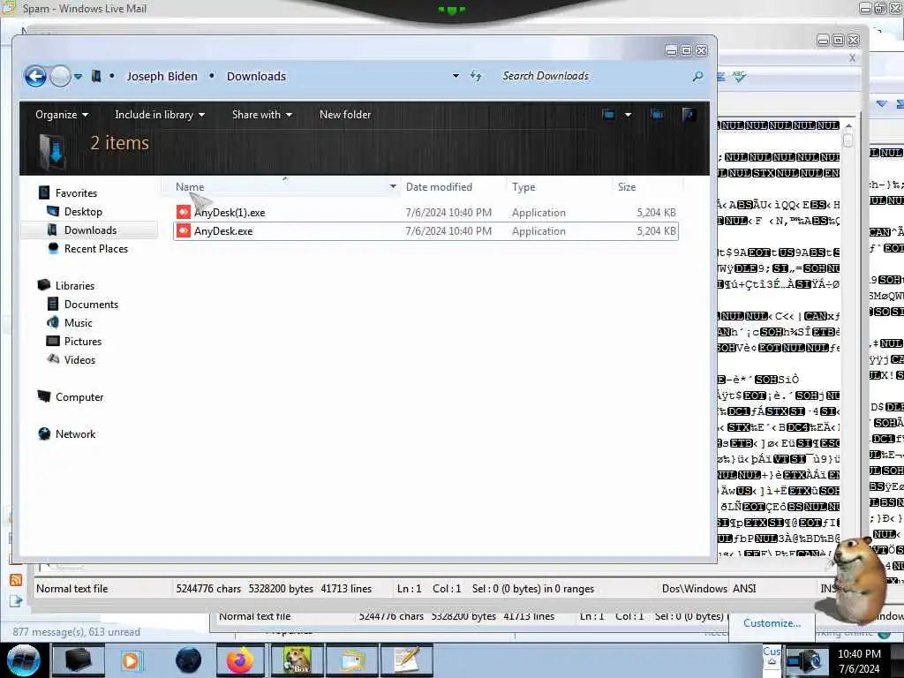Open the Sandboxie Box taskbar icon
Viewport: 904px width, 678px height.
click(296, 660)
